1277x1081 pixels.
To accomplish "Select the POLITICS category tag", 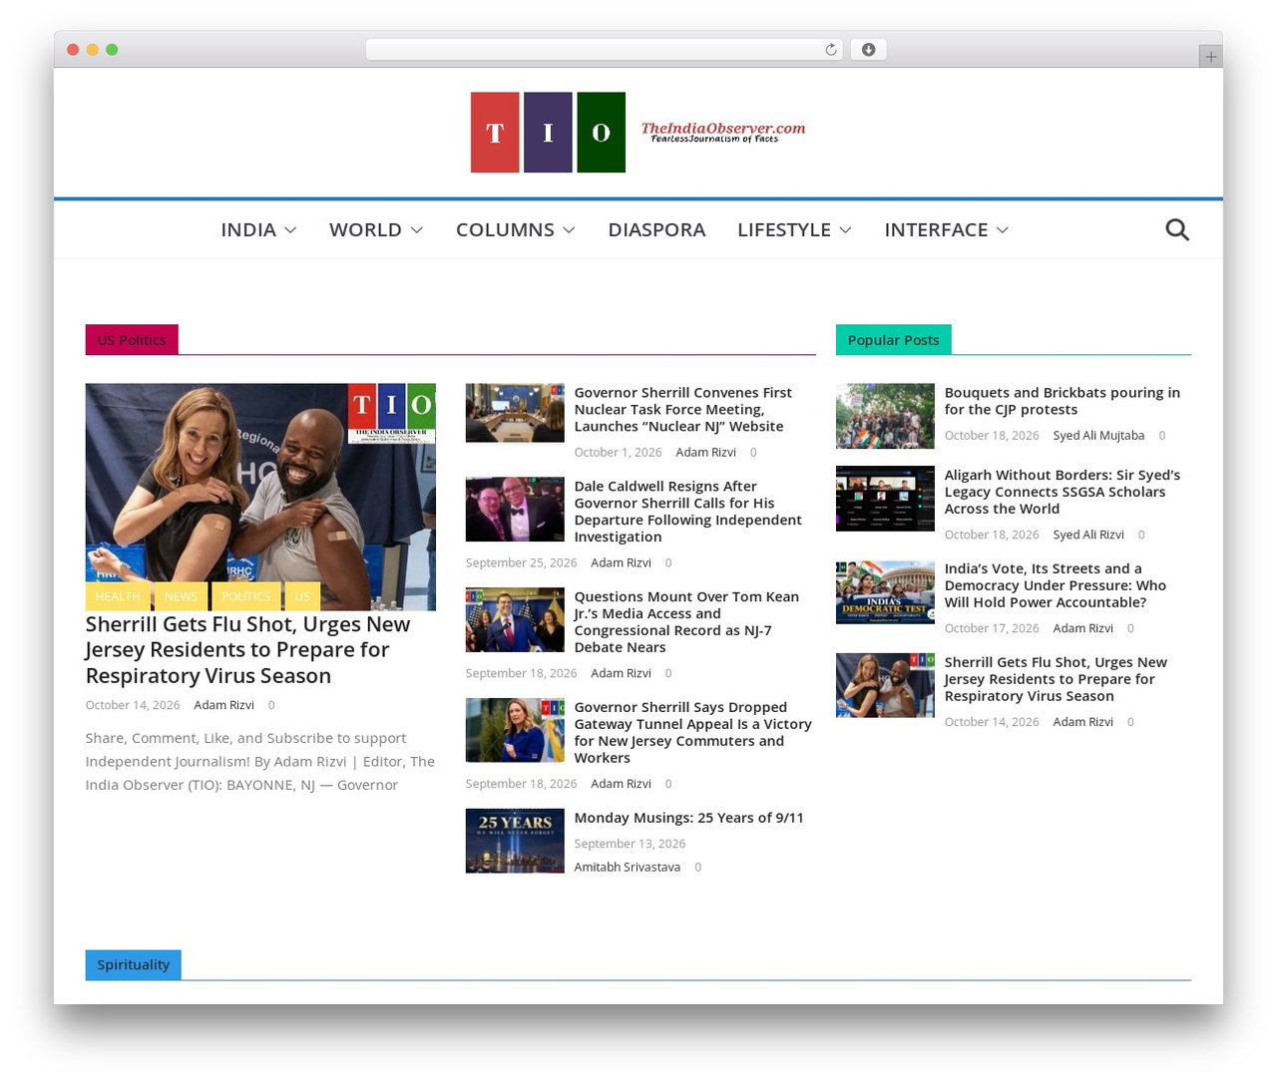I will click(x=245, y=596).
